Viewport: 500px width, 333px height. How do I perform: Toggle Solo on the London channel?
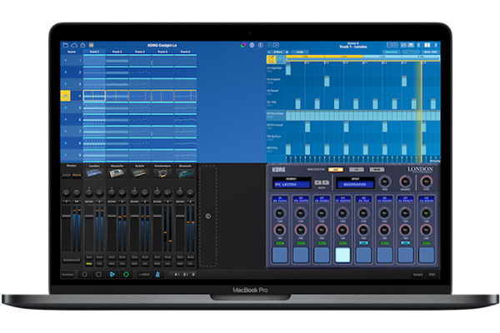click(89, 257)
